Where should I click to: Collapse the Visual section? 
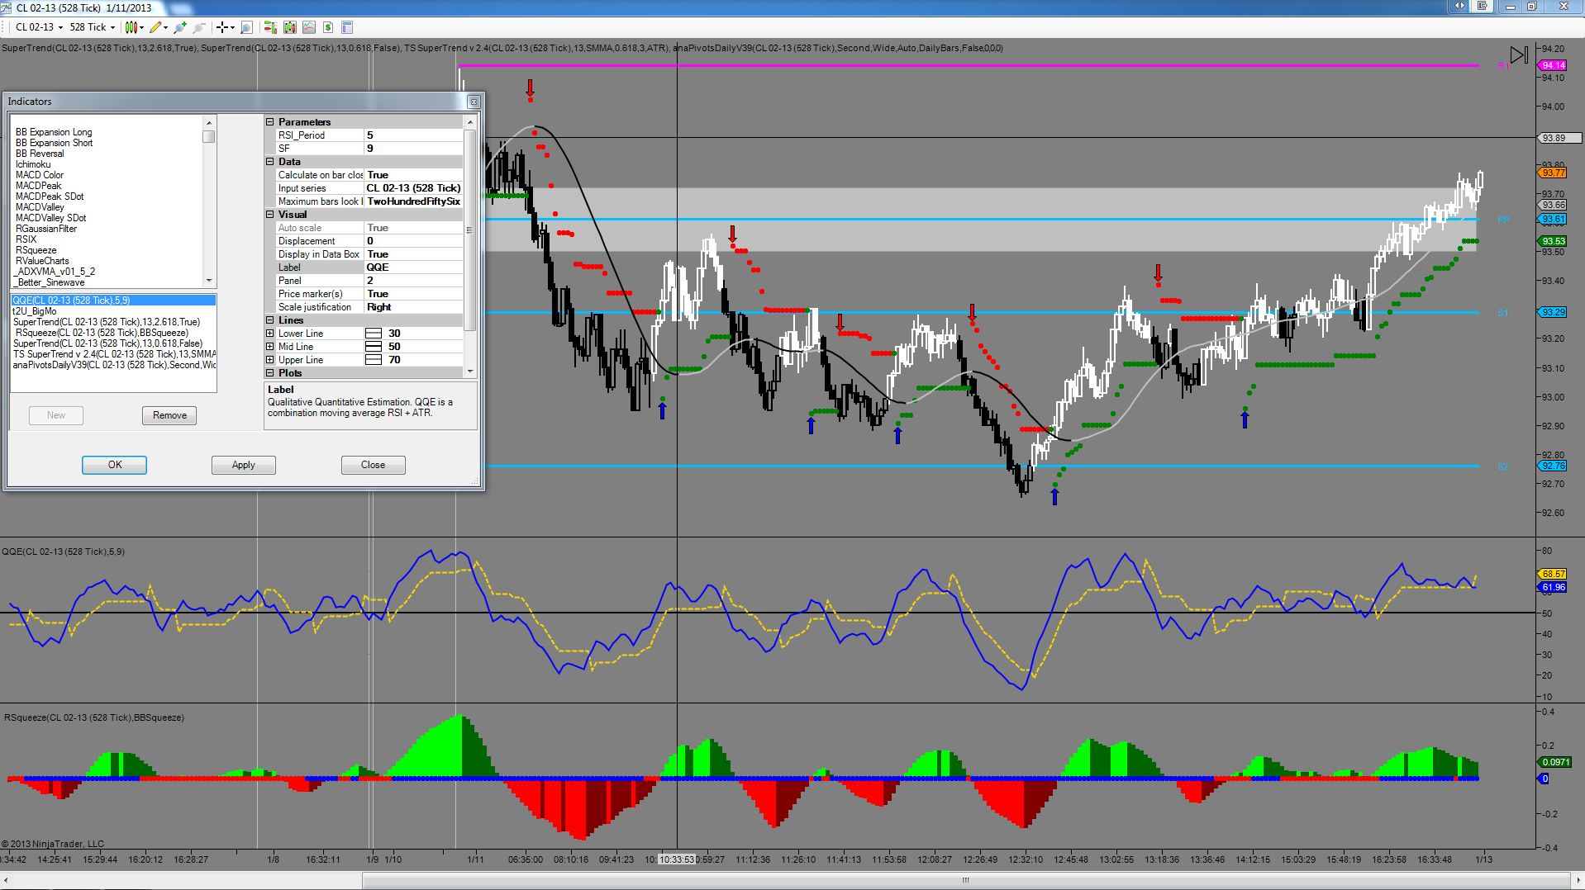(x=269, y=215)
